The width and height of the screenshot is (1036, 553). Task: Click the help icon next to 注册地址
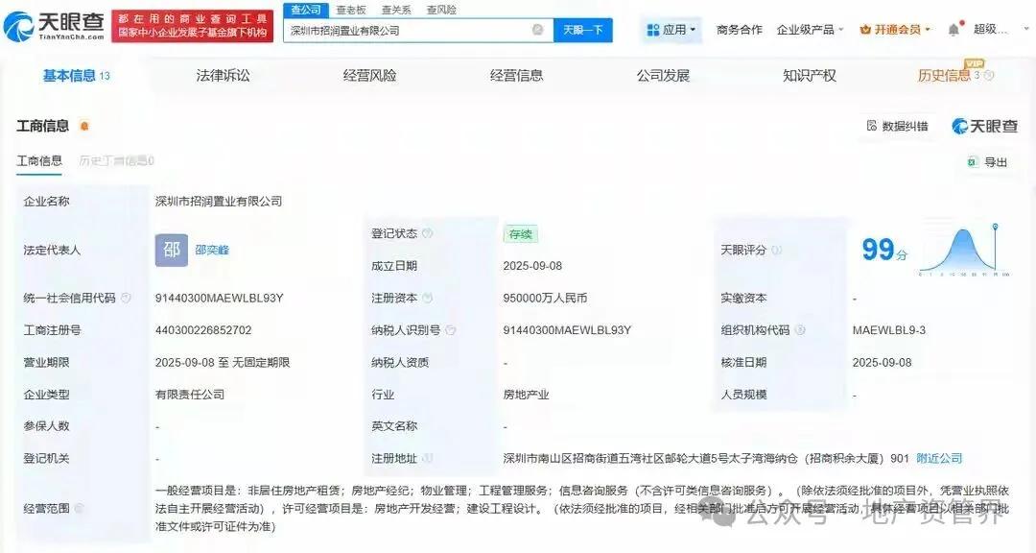click(x=428, y=458)
